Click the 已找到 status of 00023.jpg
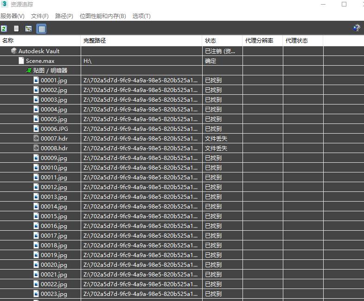Image resolution: width=364 pixels, height=301 pixels. (223, 294)
